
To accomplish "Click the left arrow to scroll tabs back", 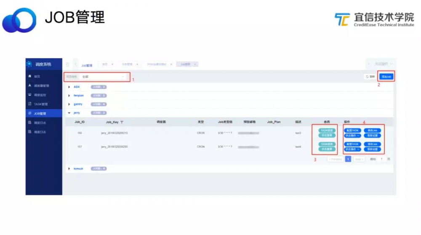I will [75, 64].
